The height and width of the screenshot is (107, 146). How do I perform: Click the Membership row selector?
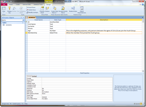click(27, 33)
